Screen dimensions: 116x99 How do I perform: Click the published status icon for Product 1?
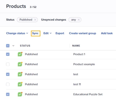[x=20, y=54]
